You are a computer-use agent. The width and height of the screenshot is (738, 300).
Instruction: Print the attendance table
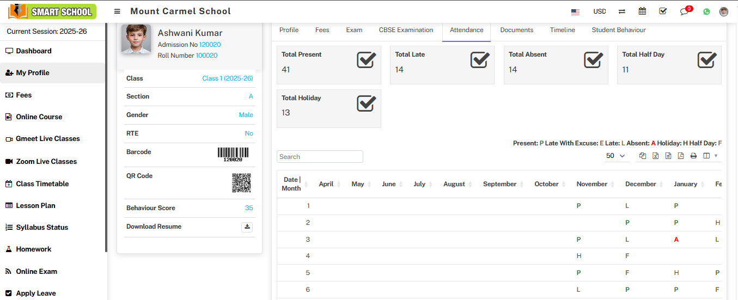pos(693,156)
